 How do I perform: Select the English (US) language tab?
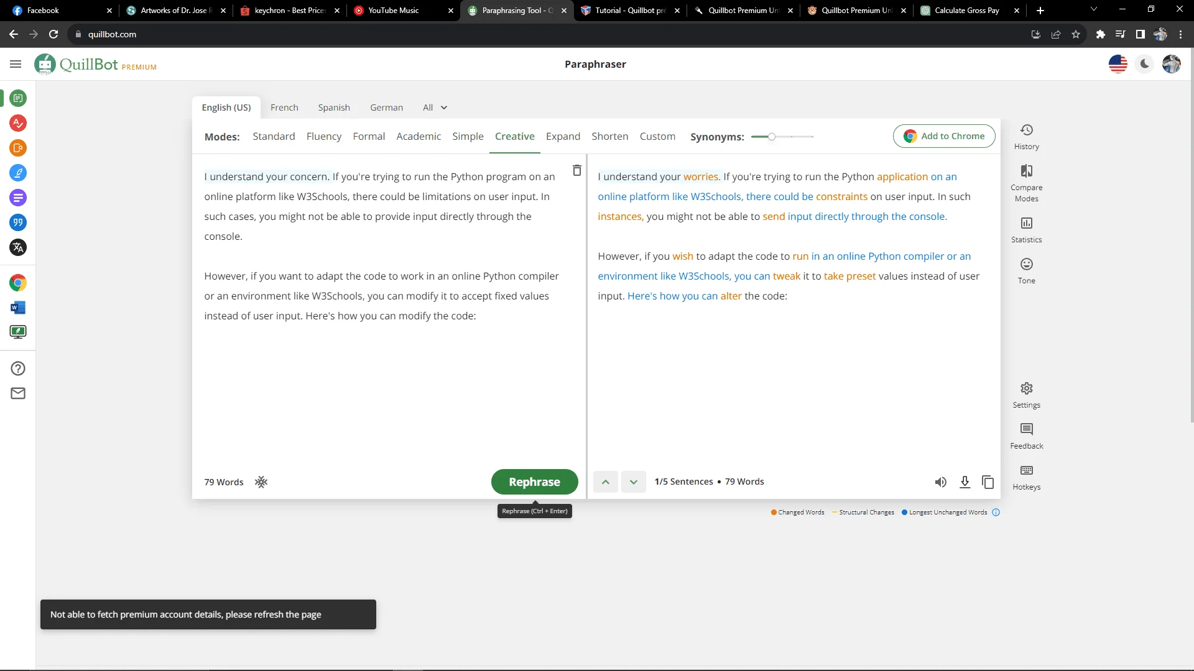[x=226, y=107]
